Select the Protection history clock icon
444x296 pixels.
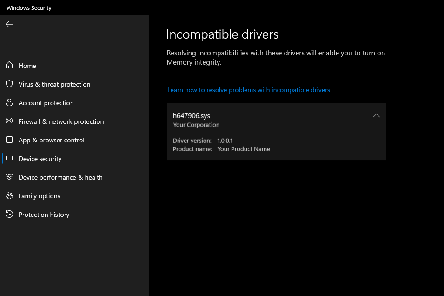pos(9,214)
